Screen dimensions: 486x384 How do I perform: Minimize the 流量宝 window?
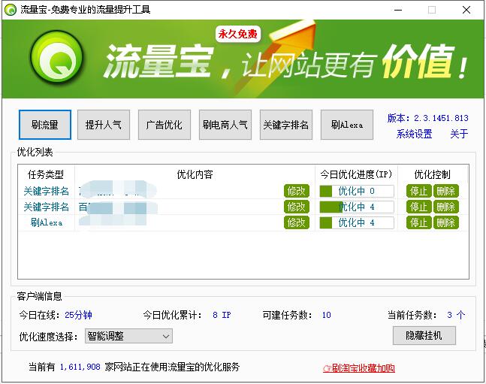[398, 10]
